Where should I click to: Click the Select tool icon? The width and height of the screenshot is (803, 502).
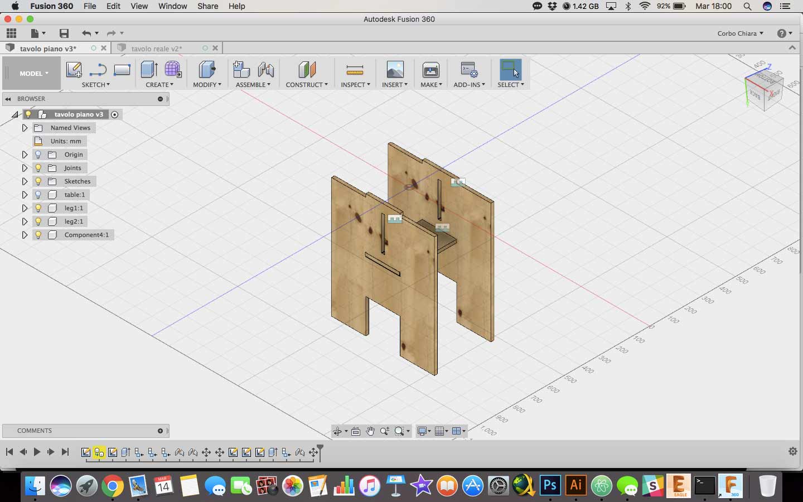pyautogui.click(x=510, y=70)
